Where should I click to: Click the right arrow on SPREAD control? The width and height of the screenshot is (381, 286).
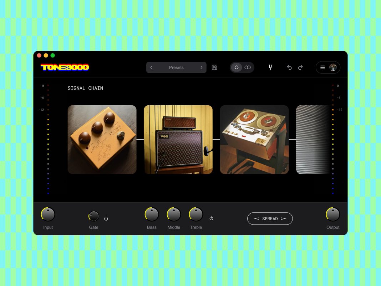pos(283,219)
